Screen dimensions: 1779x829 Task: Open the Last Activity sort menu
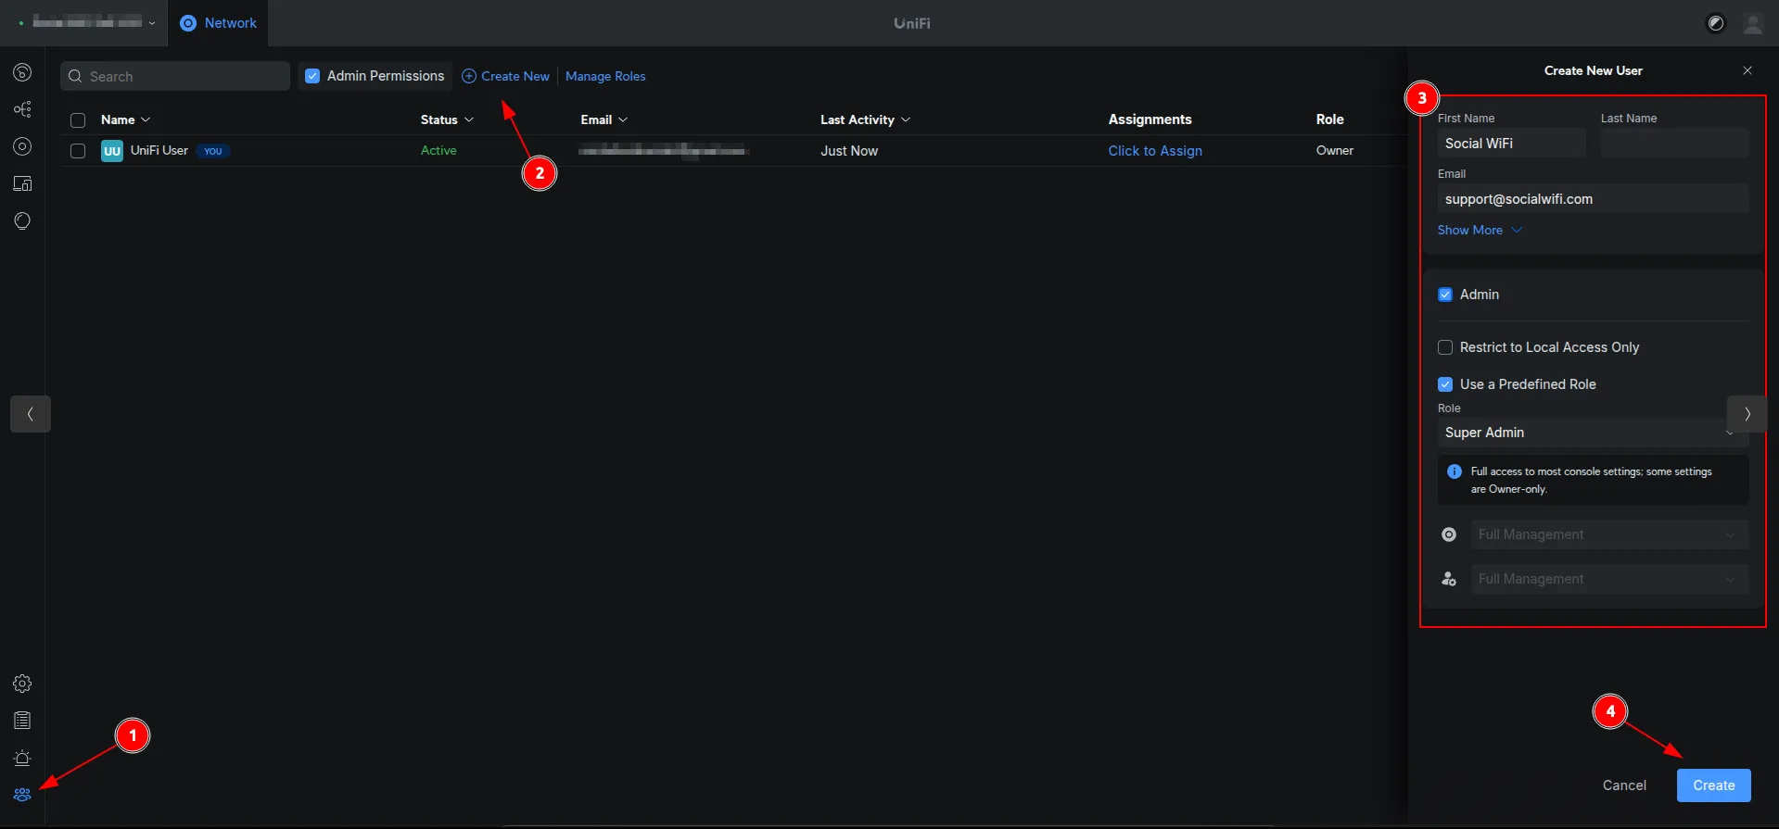coord(906,119)
